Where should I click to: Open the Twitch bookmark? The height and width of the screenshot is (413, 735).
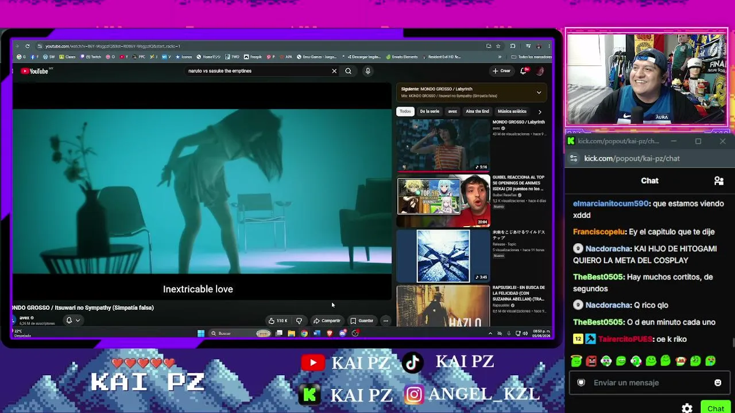point(91,57)
